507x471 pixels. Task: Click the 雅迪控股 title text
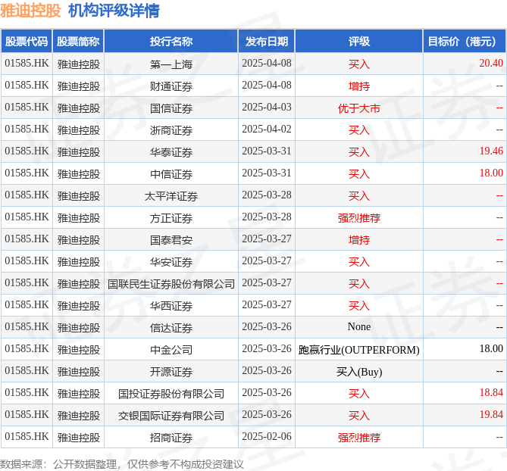[30, 11]
